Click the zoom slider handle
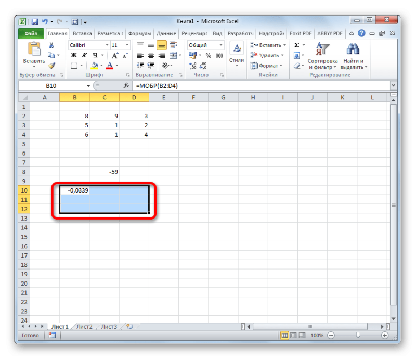This screenshot has height=359, width=416. click(x=358, y=335)
